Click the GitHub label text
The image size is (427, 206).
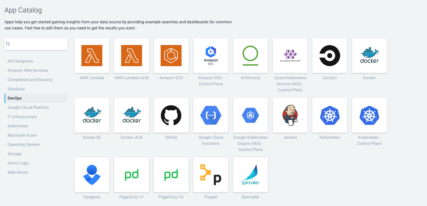point(171,137)
